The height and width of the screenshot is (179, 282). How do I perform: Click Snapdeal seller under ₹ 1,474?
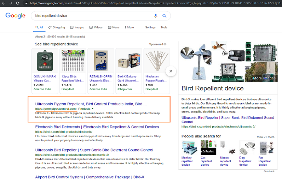coord(68,89)
